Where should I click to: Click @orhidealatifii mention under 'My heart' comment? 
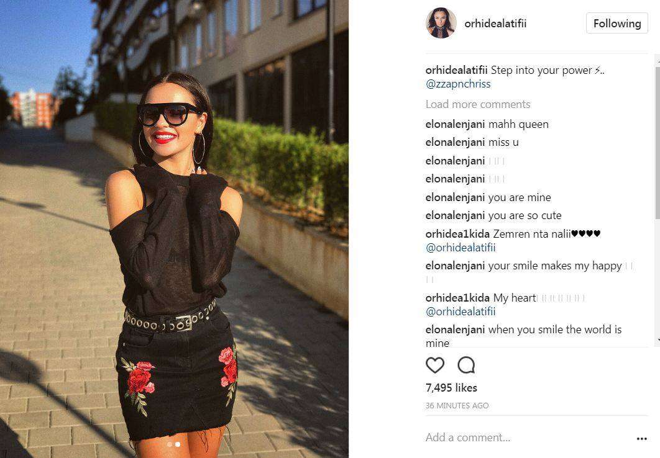[x=461, y=312]
